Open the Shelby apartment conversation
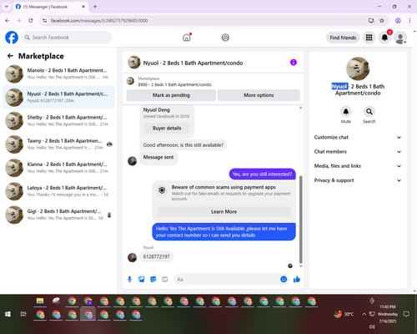Image resolution: width=417 pixels, height=334 pixels. click(58, 121)
